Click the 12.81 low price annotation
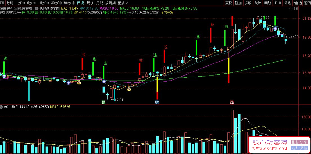 click(119, 100)
